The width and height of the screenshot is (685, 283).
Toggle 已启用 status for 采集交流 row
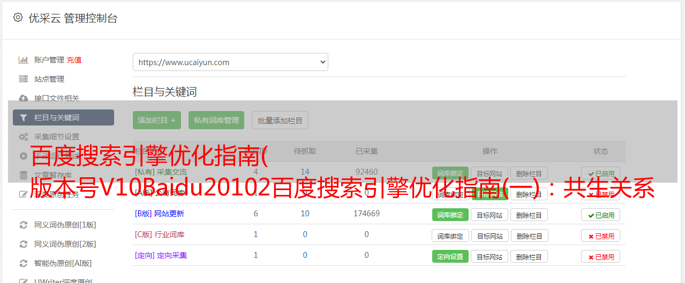[x=601, y=174]
